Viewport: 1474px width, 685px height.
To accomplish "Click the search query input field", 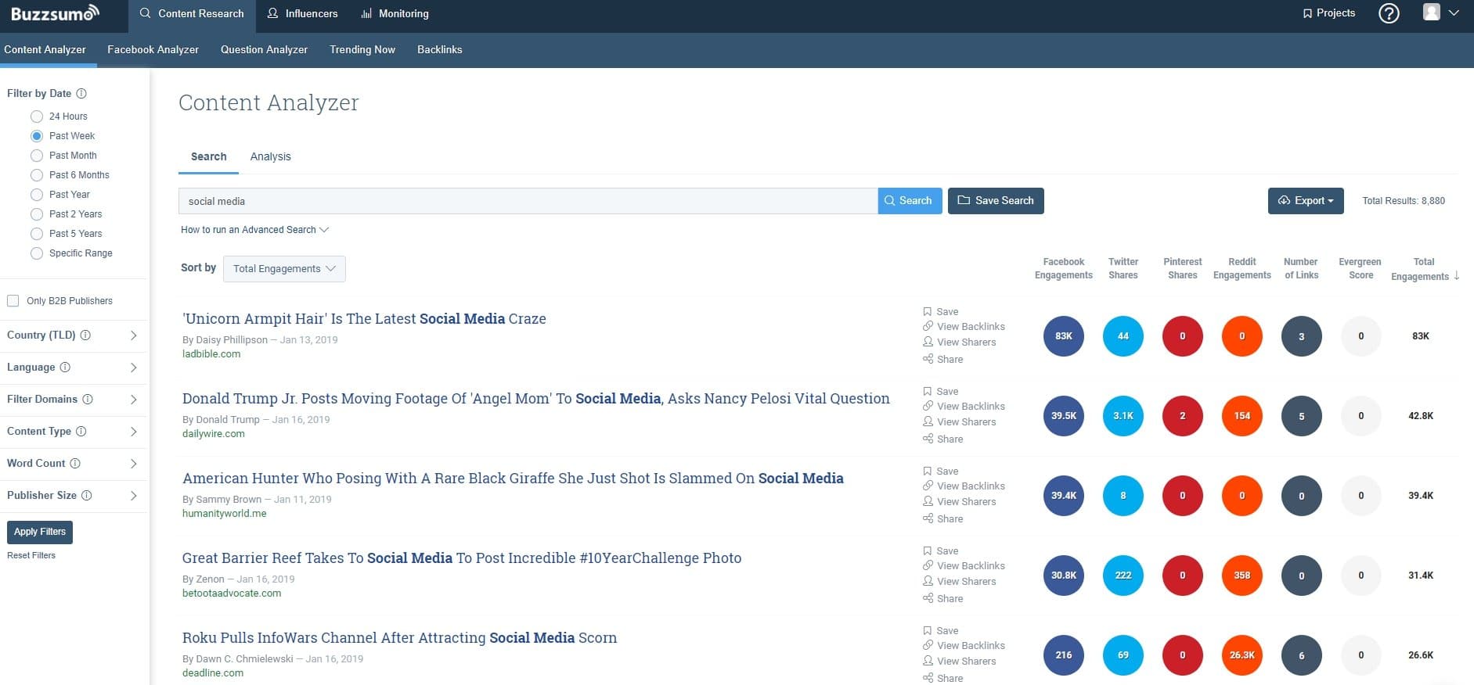I will click(x=528, y=201).
